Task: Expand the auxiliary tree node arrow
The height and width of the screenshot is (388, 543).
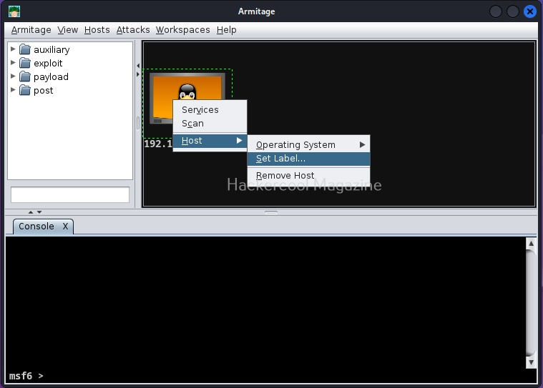Action: [x=13, y=49]
